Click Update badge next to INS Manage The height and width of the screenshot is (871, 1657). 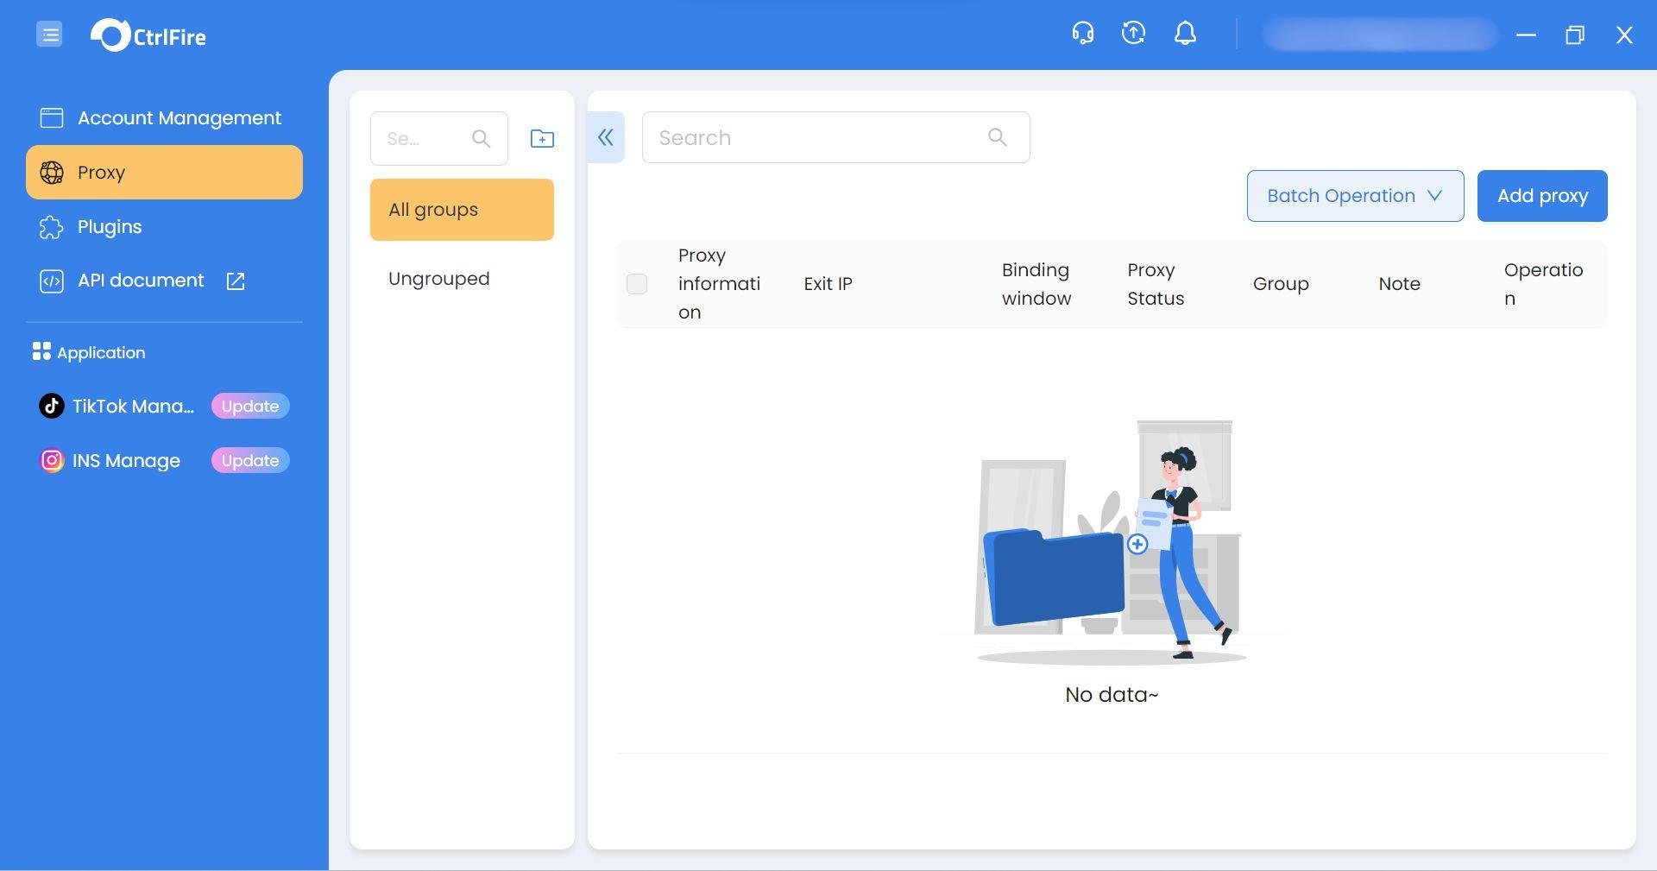click(x=250, y=461)
